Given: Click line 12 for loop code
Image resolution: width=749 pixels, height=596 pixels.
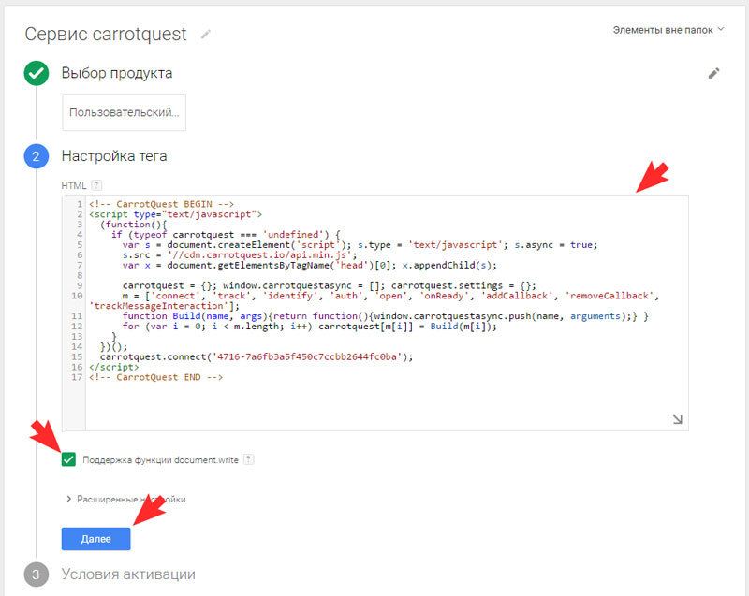Looking at the screenshot, I should (x=310, y=327).
